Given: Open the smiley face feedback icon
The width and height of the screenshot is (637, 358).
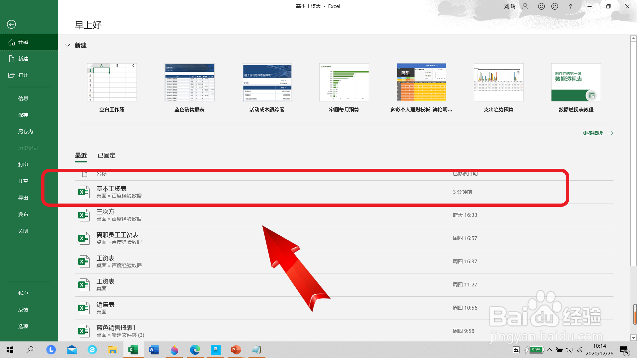Looking at the screenshot, I should point(541,6).
